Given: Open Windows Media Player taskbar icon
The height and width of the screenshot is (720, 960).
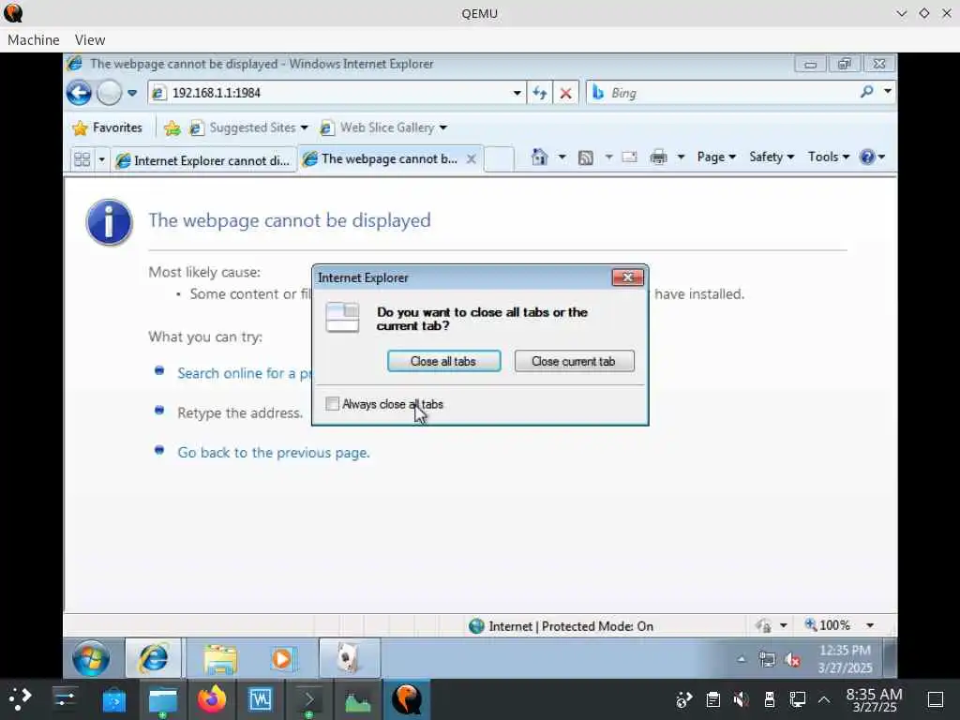Looking at the screenshot, I should point(283,659).
